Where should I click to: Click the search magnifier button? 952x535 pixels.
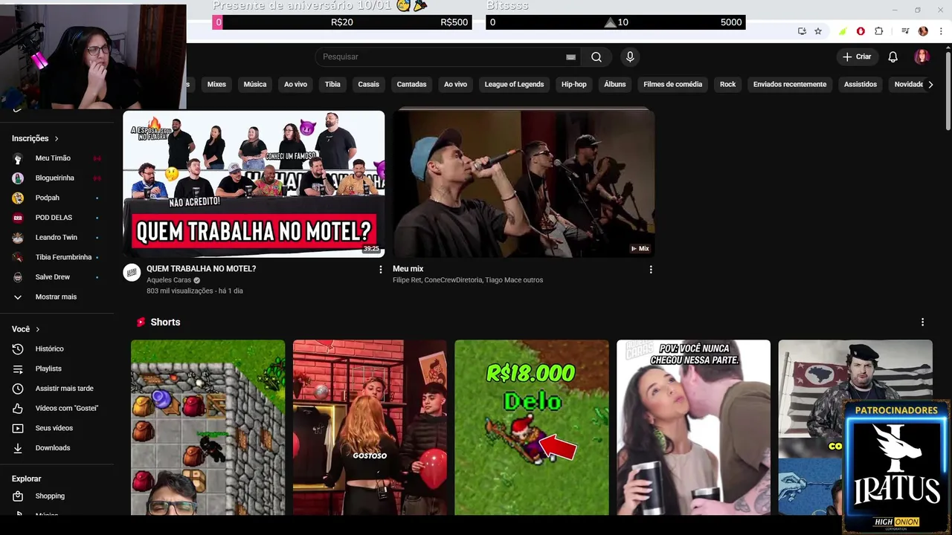click(x=596, y=57)
